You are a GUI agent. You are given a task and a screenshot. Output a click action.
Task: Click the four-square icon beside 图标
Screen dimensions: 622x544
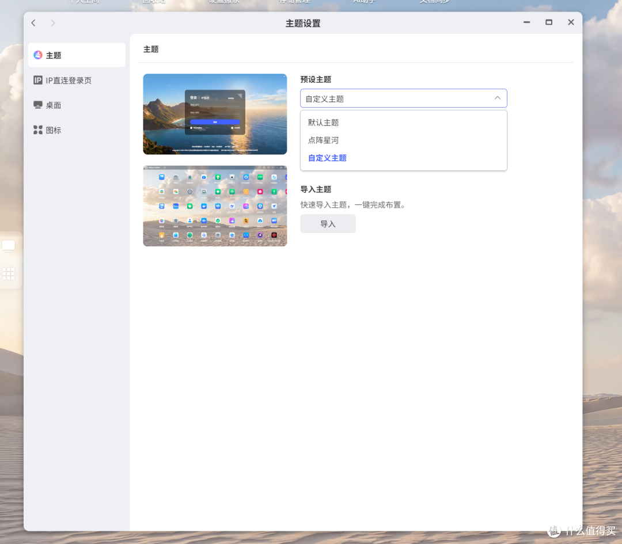pos(38,130)
